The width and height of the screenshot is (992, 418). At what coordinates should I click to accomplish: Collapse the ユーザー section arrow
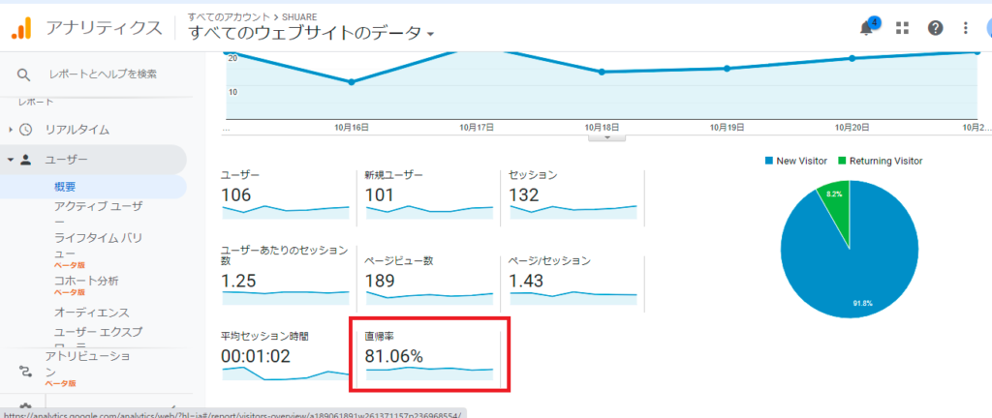click(x=10, y=160)
